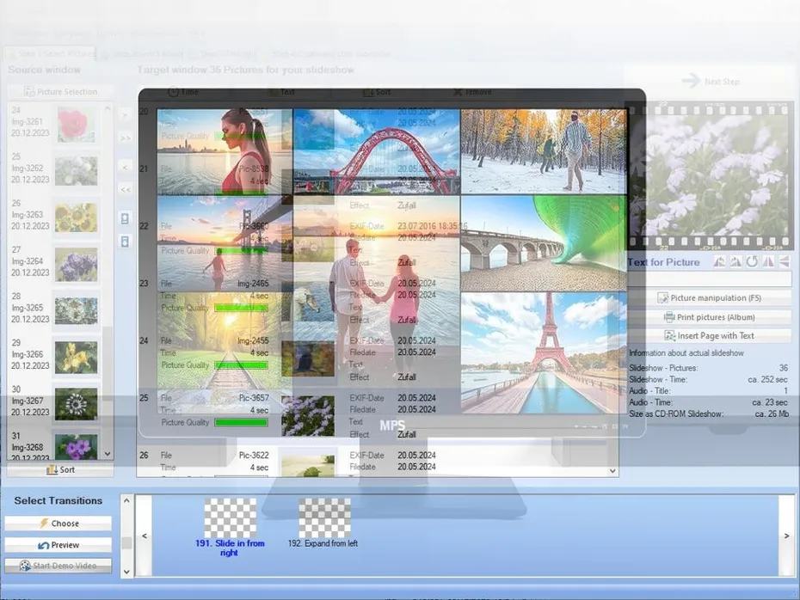
Task: Click the remove all pictures arrow (<<)
Action: (125, 190)
